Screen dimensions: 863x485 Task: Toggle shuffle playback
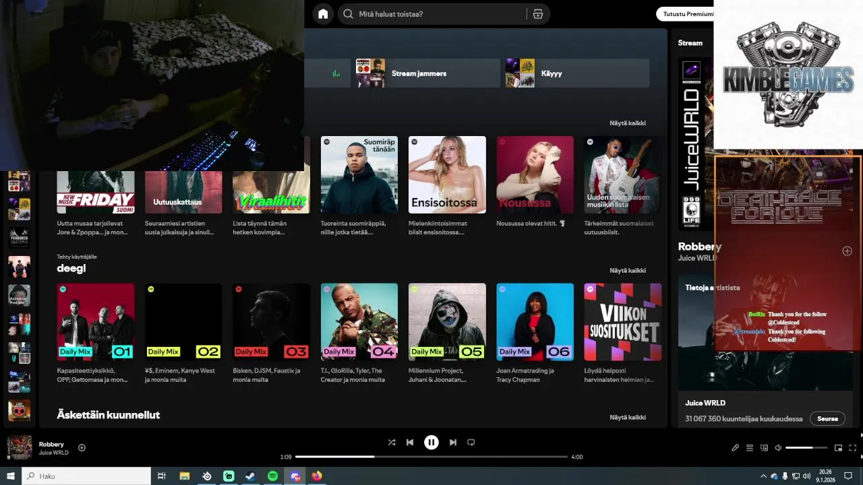pyautogui.click(x=391, y=443)
